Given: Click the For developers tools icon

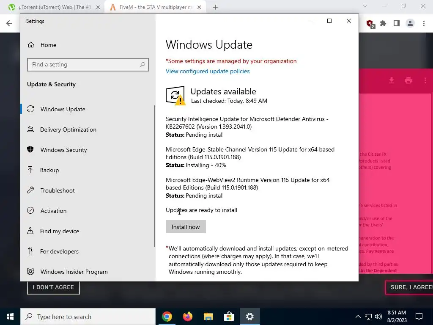Looking at the screenshot, I should click(x=30, y=251).
